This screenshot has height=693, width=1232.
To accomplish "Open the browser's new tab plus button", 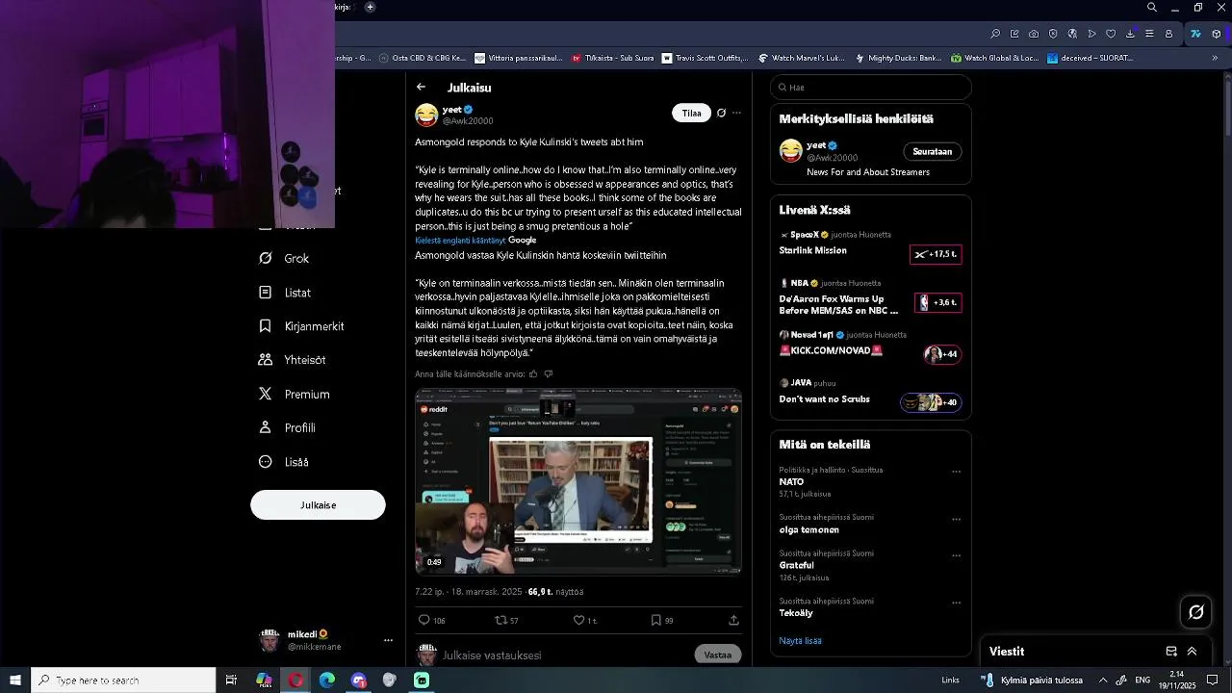I will (370, 7).
